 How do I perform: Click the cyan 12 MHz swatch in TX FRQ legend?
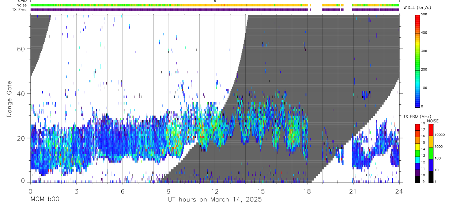point(418,161)
